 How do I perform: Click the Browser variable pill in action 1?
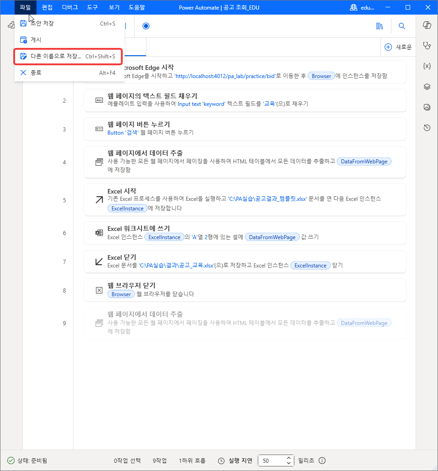[321, 76]
